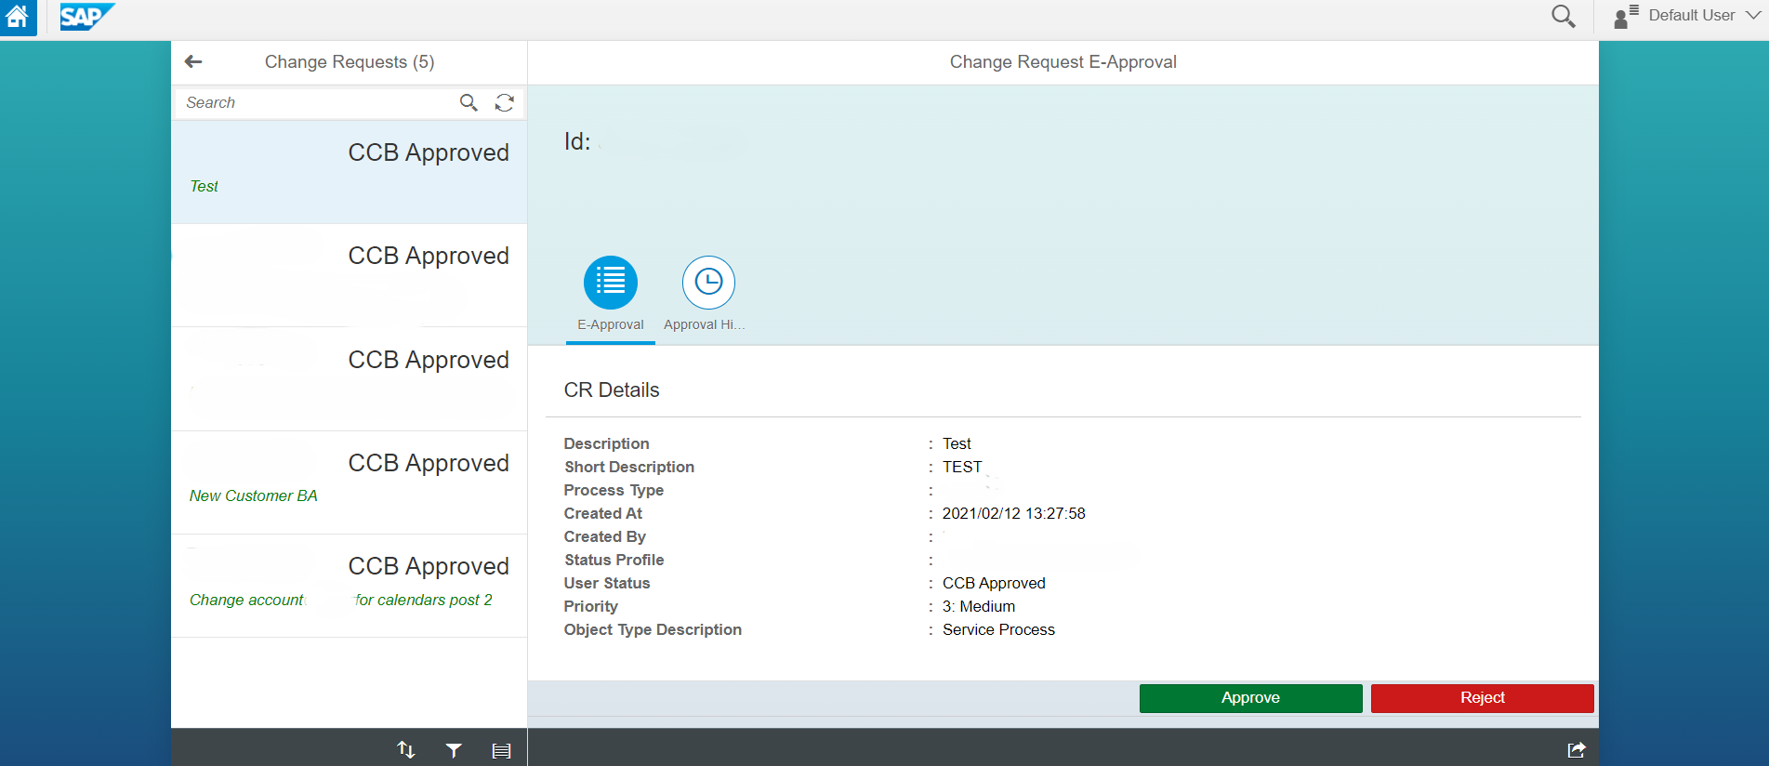Open sort options in list footer
The width and height of the screenshot is (1769, 766).
point(406,749)
